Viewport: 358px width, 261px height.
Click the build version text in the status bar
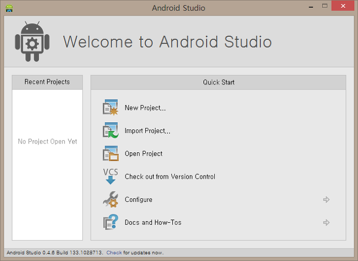(x=55, y=253)
